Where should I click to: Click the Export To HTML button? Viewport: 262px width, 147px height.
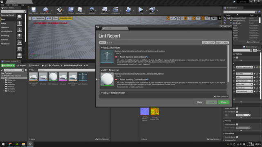[222, 42]
